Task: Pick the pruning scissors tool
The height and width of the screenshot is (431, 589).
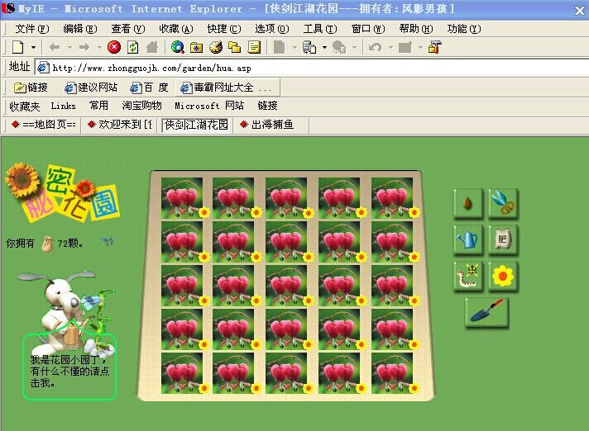Action: (x=503, y=203)
